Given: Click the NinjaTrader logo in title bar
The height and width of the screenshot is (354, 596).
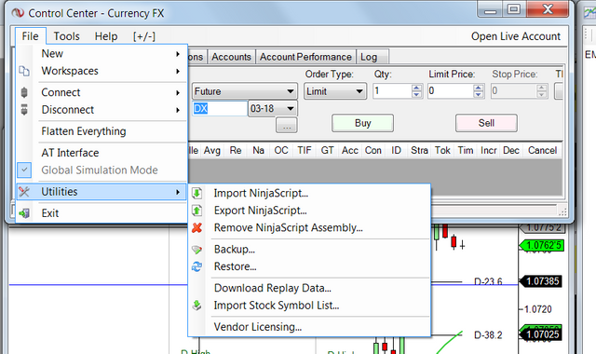Looking at the screenshot, I should [18, 13].
